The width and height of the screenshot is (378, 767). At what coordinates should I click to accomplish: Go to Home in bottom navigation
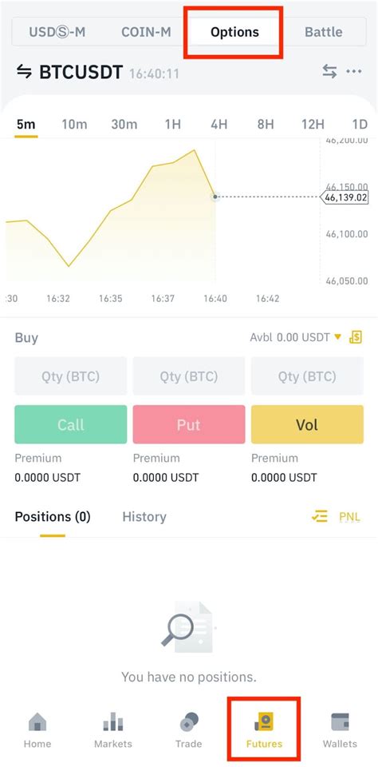[x=37, y=730]
